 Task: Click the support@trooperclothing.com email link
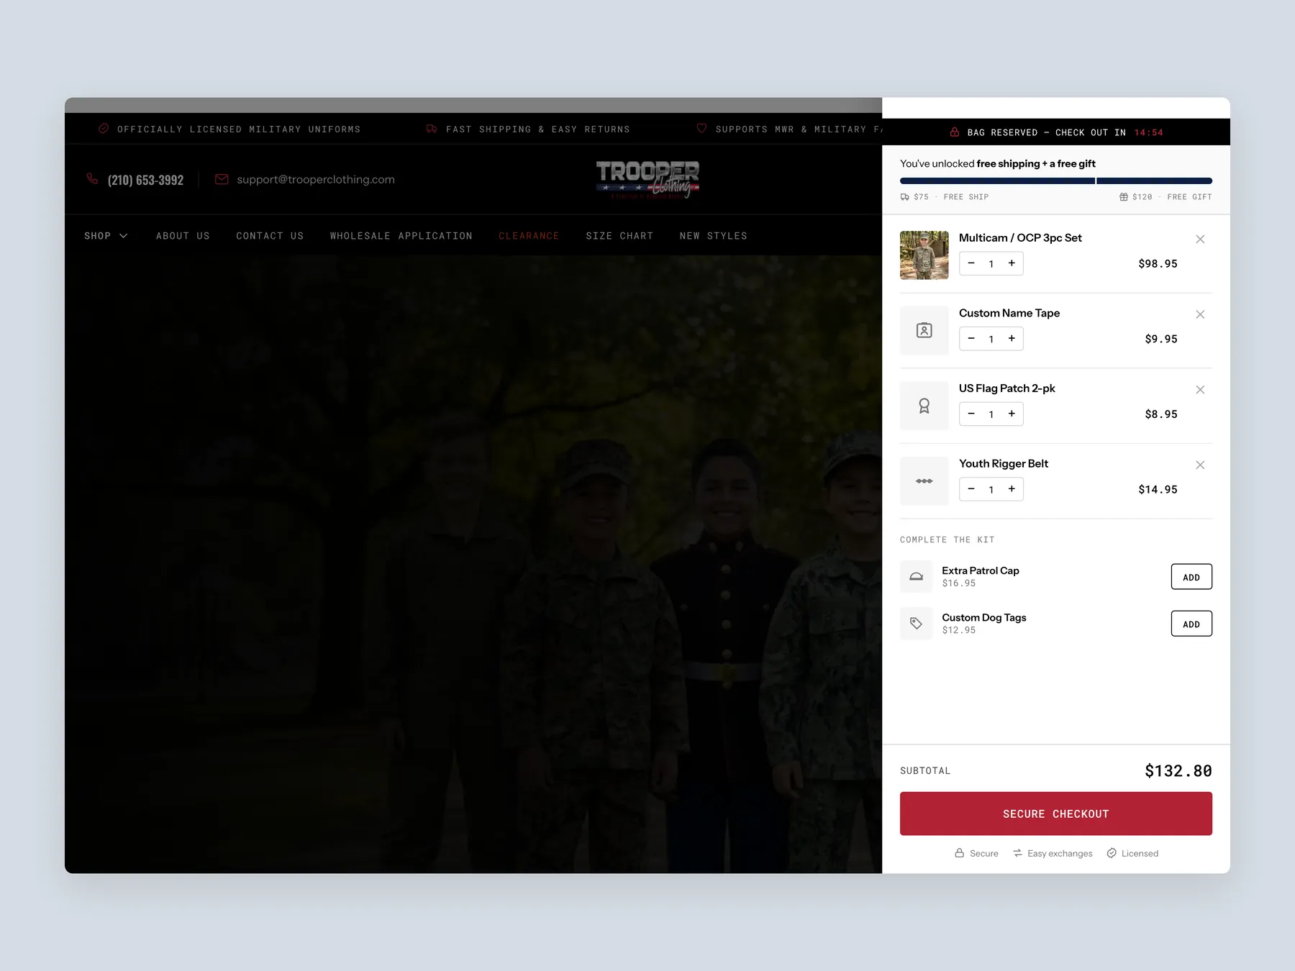316,180
